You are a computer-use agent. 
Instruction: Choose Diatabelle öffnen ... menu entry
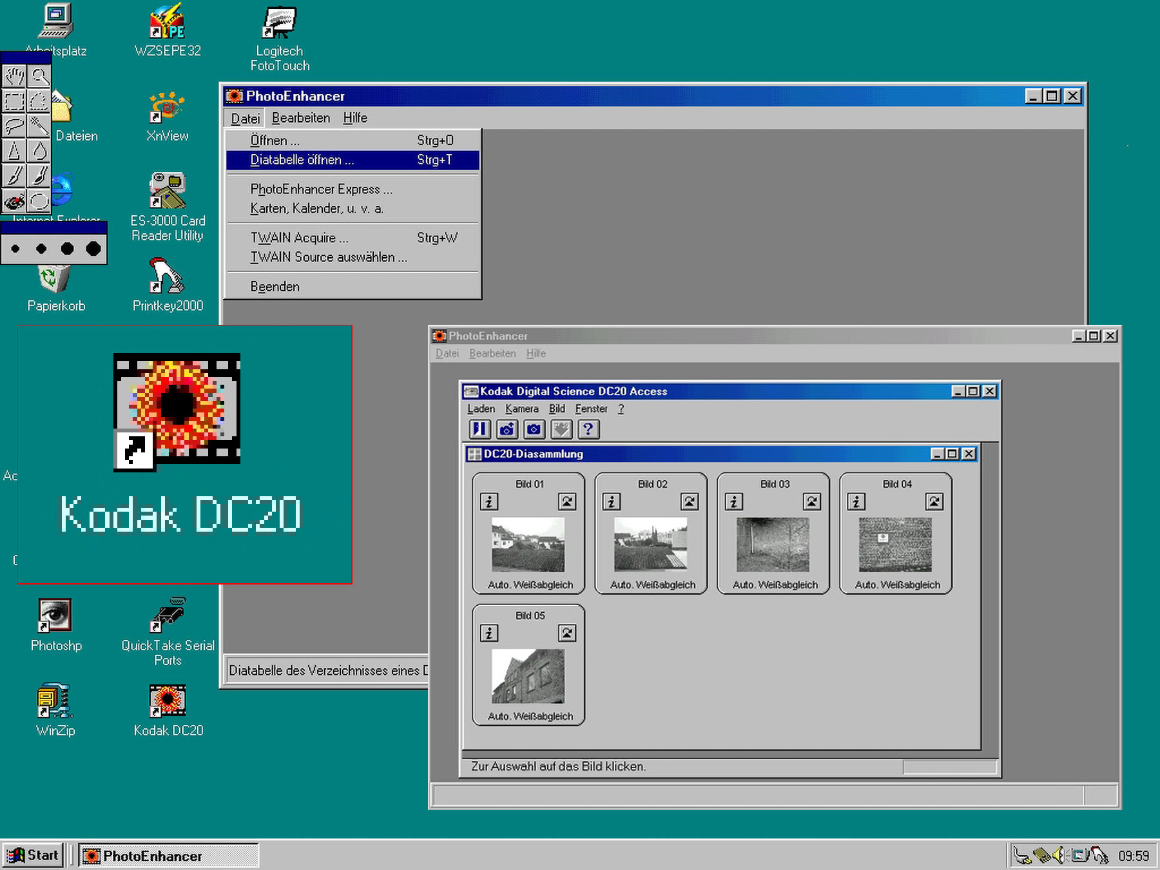(x=353, y=160)
